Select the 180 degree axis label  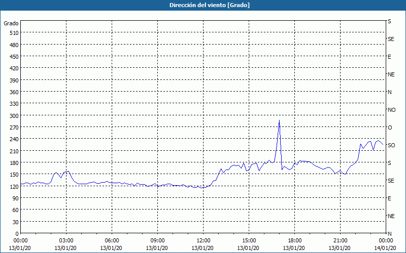point(14,163)
